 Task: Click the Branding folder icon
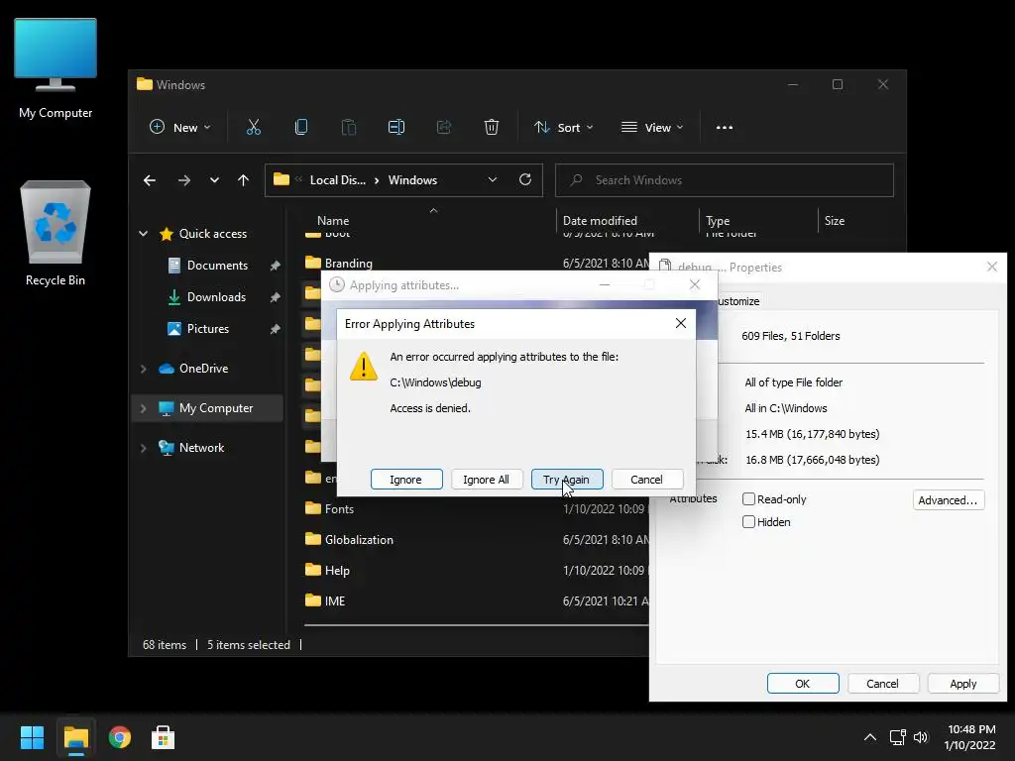(313, 263)
